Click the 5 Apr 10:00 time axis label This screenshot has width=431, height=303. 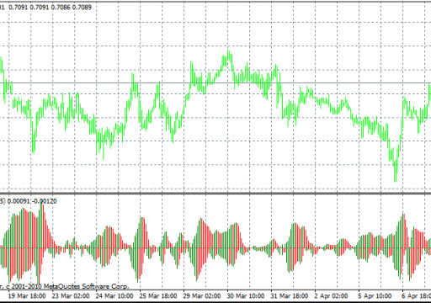[x=375, y=296]
